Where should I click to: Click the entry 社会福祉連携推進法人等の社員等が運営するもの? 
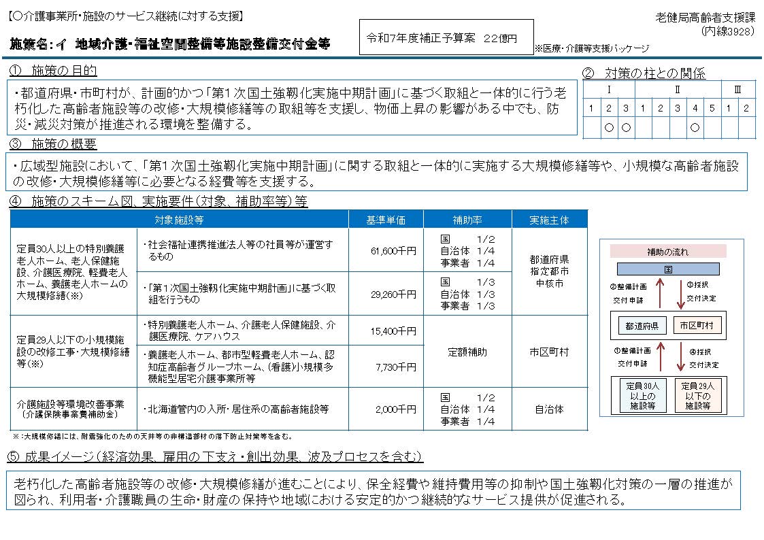click(x=238, y=250)
